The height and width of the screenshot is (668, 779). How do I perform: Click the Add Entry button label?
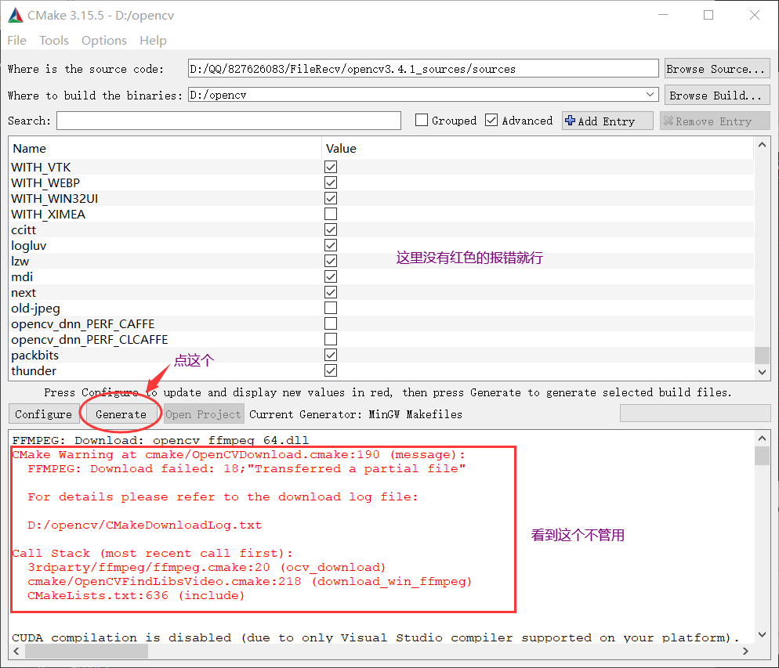pos(606,121)
